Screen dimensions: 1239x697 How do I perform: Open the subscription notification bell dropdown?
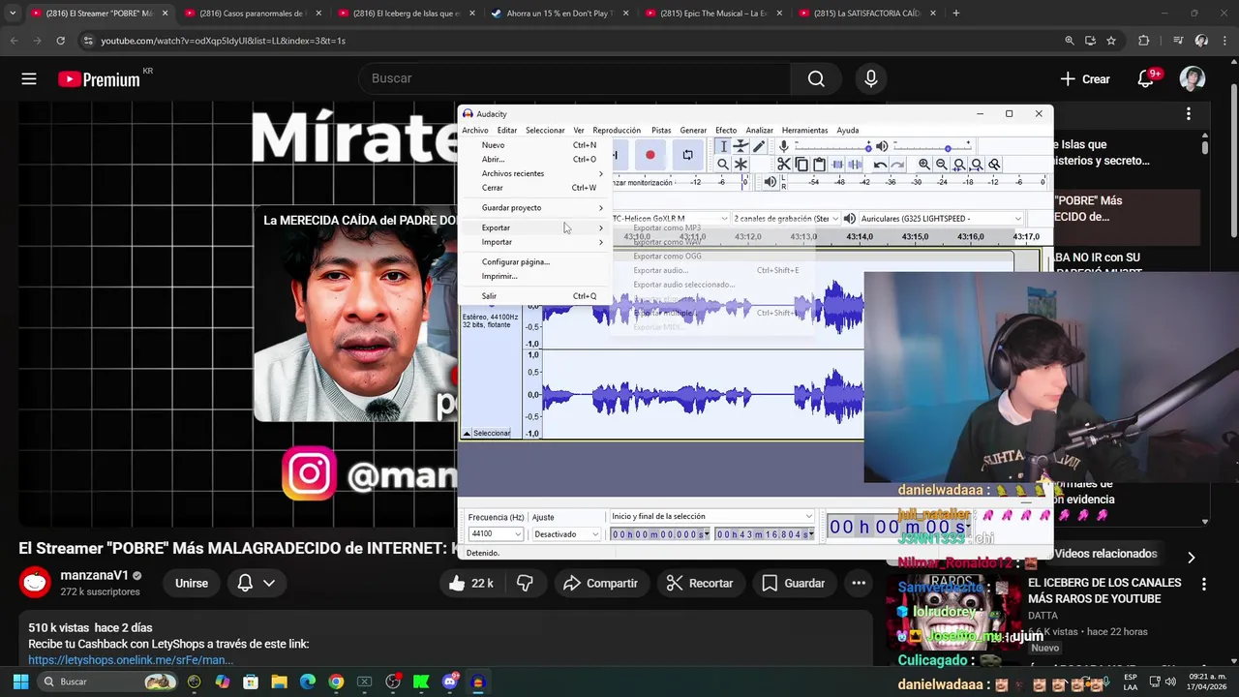[257, 583]
